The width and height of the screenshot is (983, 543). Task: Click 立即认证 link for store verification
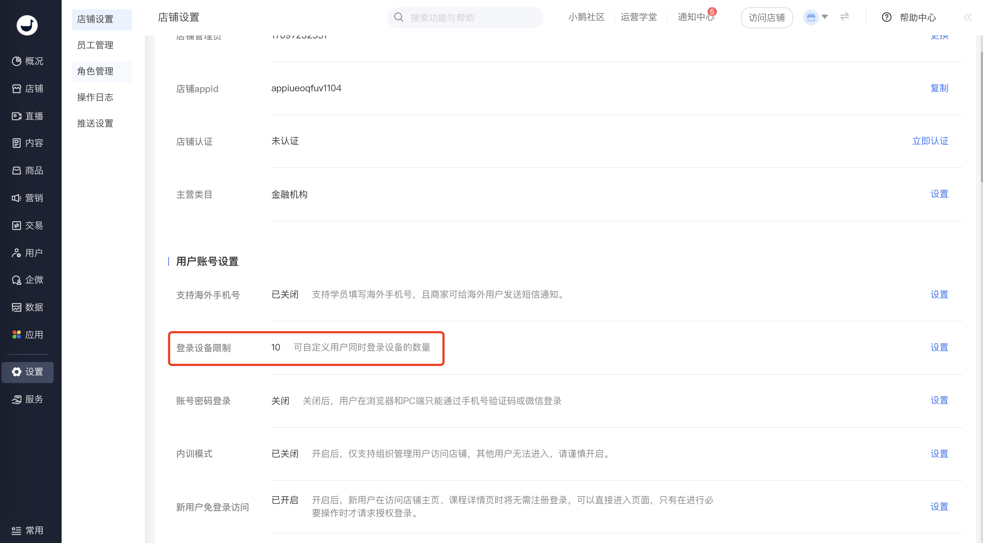click(930, 141)
